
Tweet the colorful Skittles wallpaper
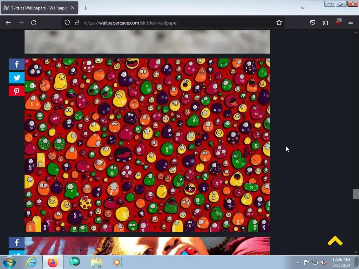(16, 78)
